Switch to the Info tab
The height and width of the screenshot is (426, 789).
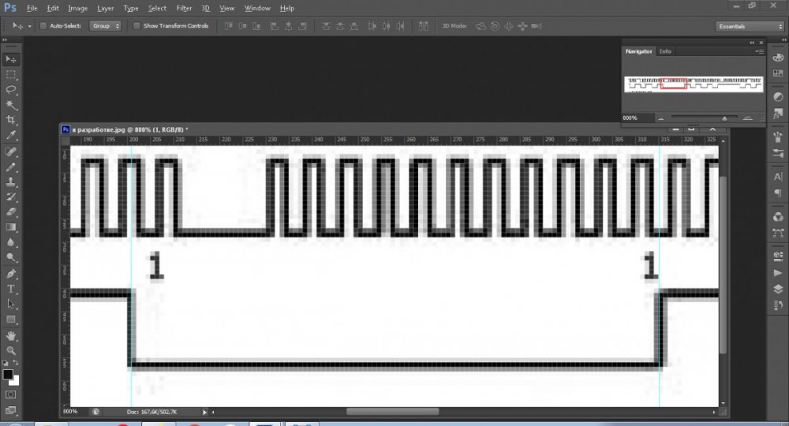[665, 51]
